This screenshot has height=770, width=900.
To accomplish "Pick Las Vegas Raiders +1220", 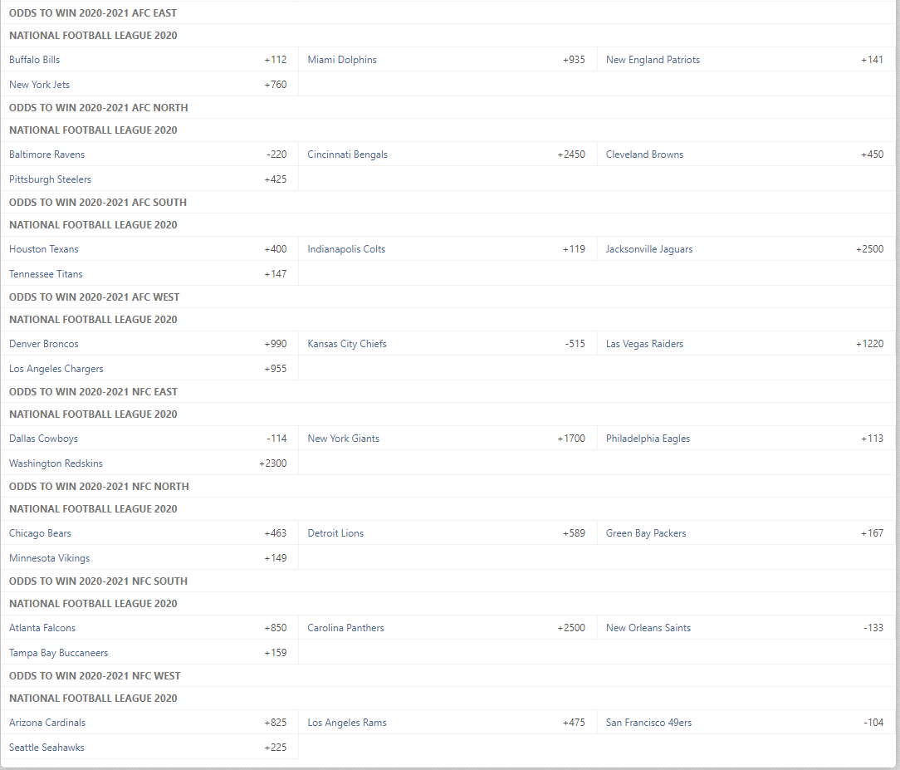I will coord(746,344).
